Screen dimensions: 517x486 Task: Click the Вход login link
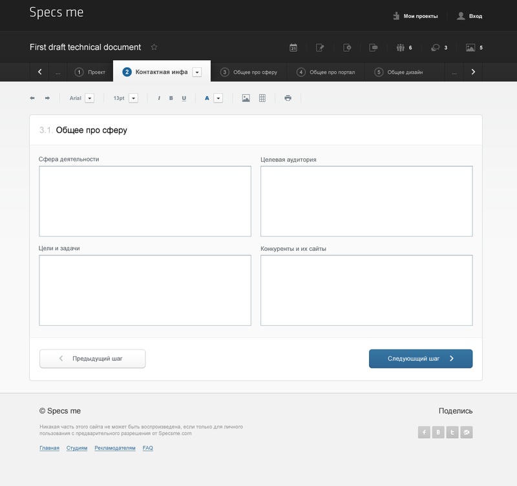click(x=476, y=16)
